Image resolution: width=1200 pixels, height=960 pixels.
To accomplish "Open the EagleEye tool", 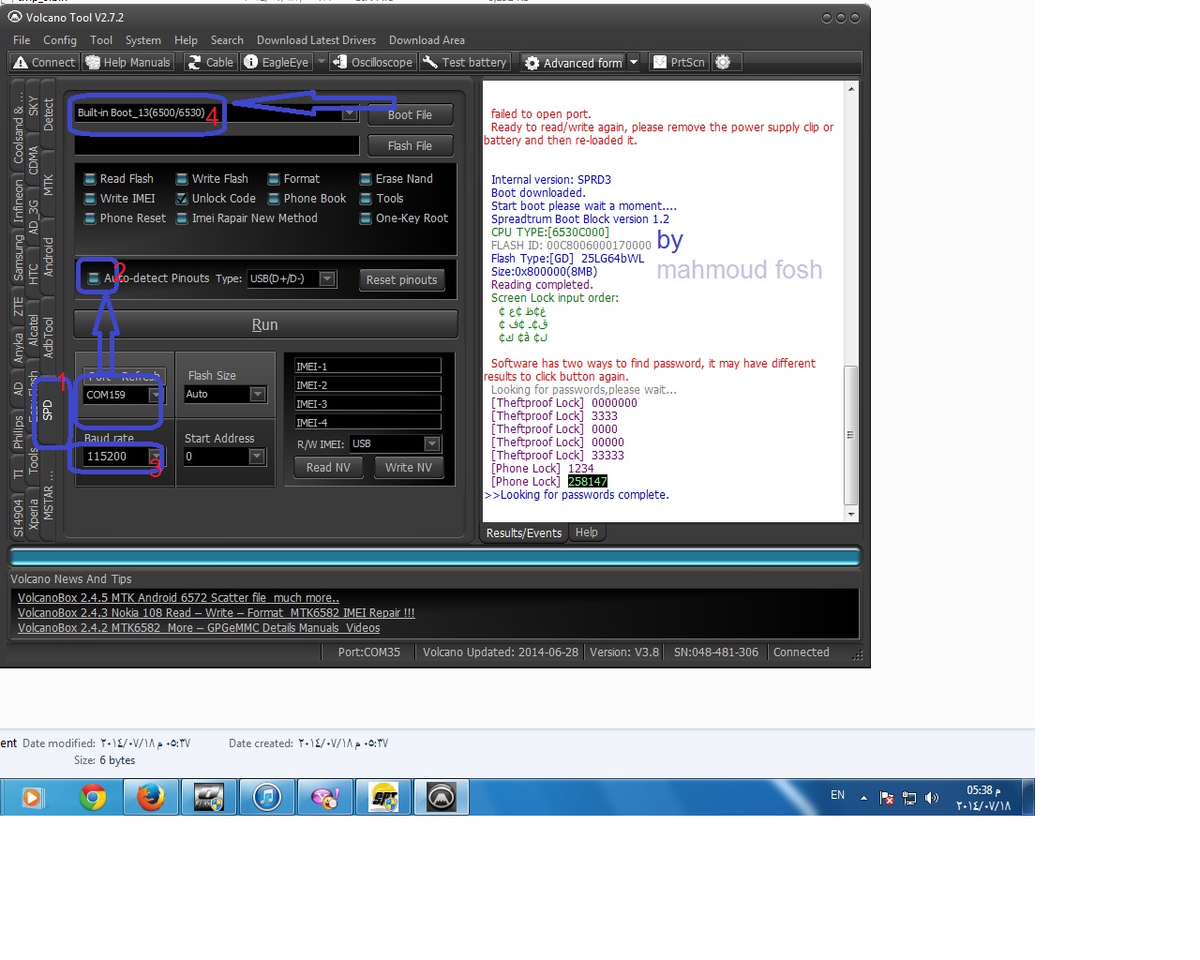I will pyautogui.click(x=277, y=63).
